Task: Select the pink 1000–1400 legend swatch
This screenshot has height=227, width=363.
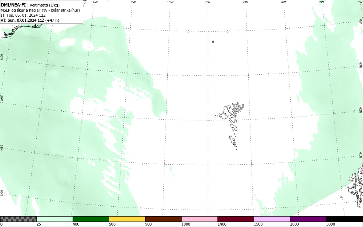Action: coord(200,219)
